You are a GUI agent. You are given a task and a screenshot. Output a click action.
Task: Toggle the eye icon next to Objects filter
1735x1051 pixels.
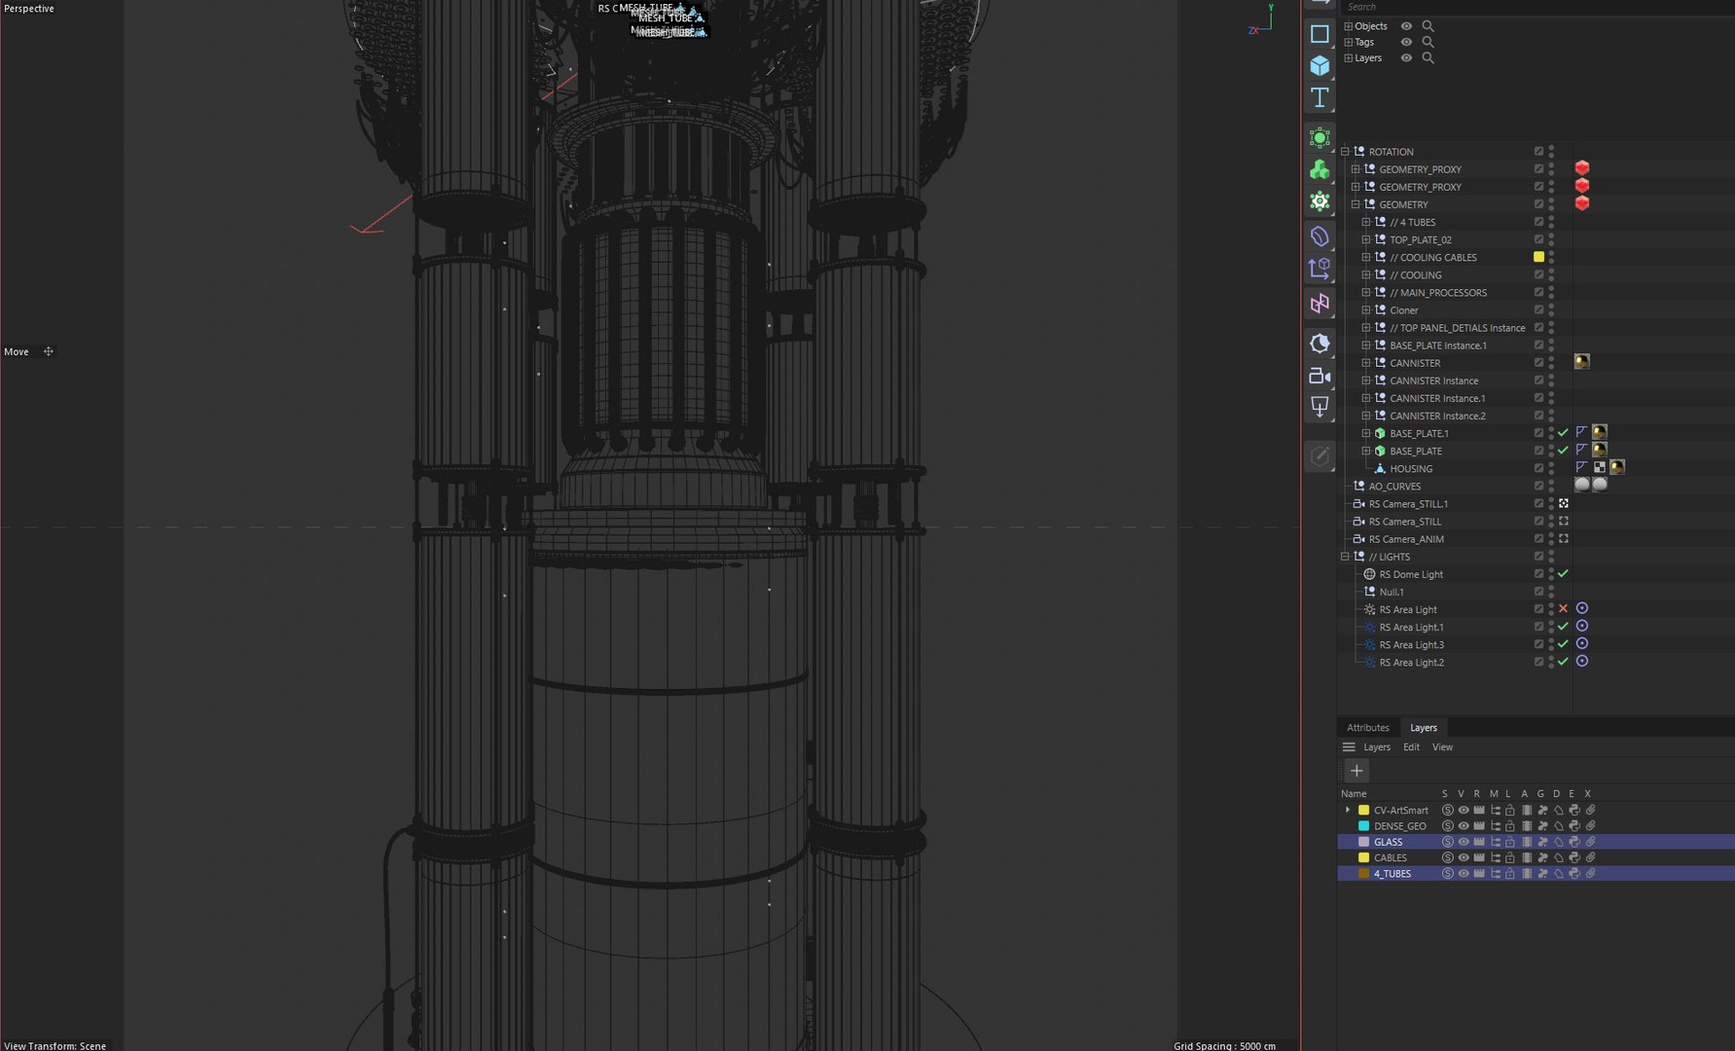1406,26
